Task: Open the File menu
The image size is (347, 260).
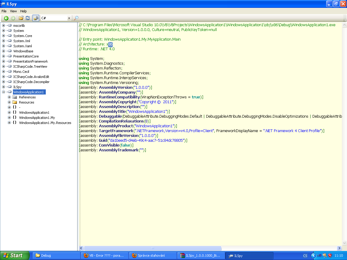Action: coord(4,11)
